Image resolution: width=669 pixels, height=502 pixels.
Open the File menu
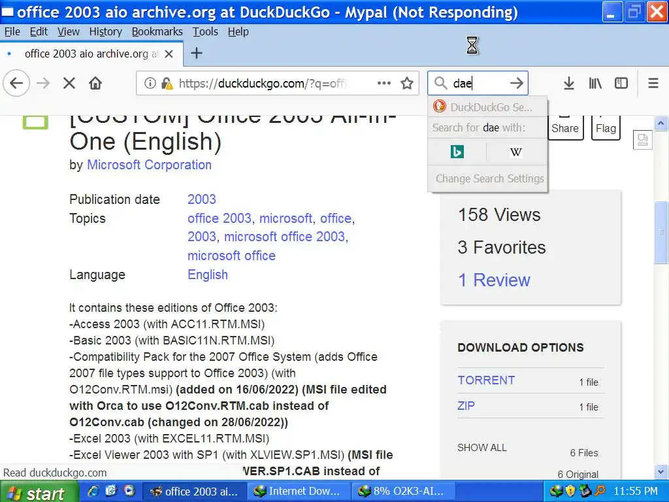[12, 31]
